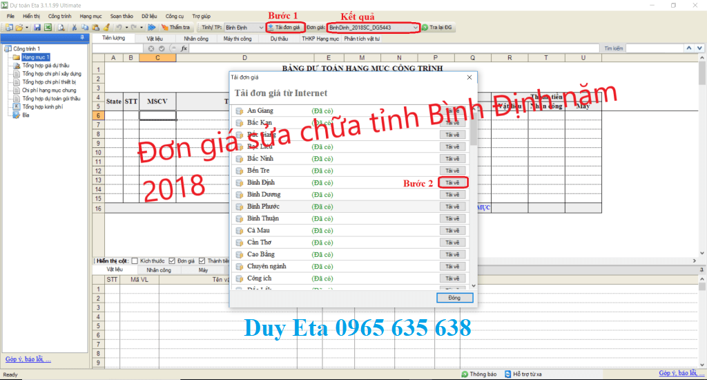This screenshot has width=707, height=380.
Task: Click Tải về for Chuyên ngành
Action: coord(453,267)
